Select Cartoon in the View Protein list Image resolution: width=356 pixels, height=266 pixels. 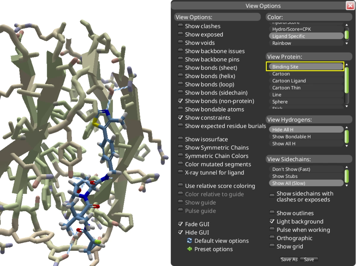[x=281, y=74]
